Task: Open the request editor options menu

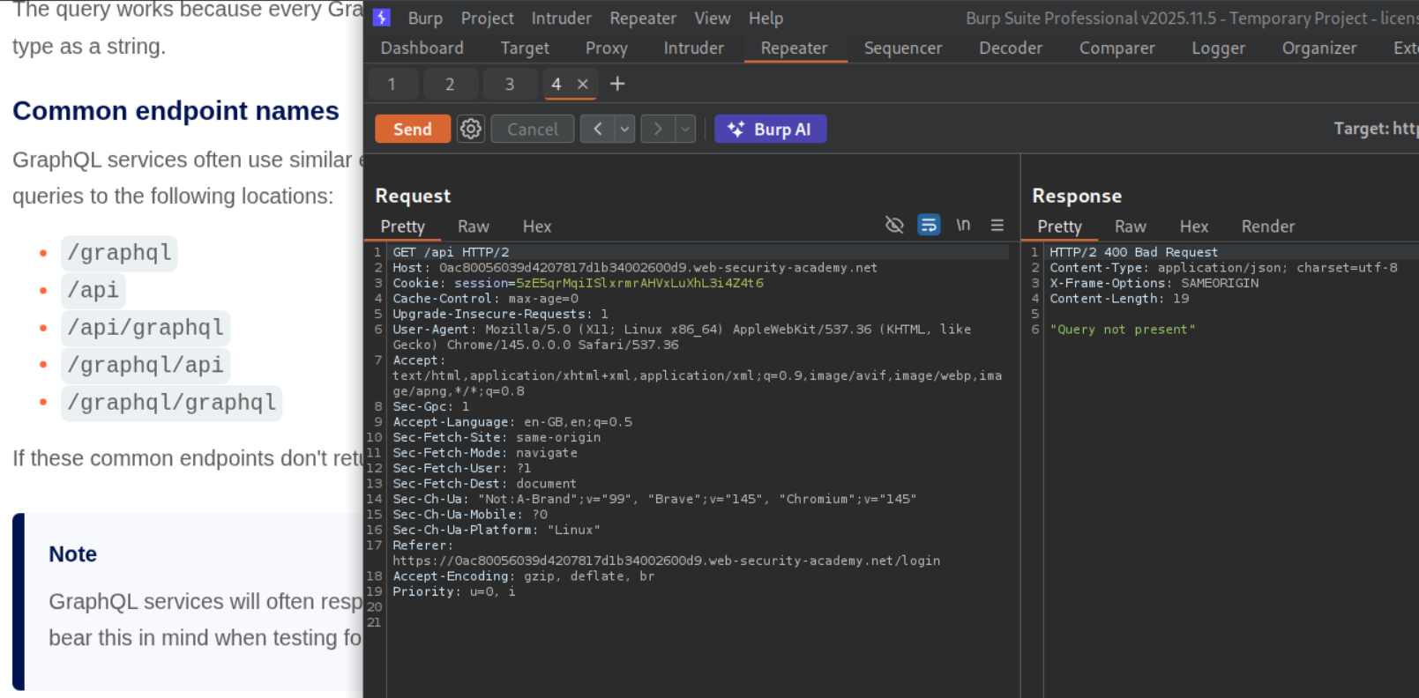Action: 997,226
